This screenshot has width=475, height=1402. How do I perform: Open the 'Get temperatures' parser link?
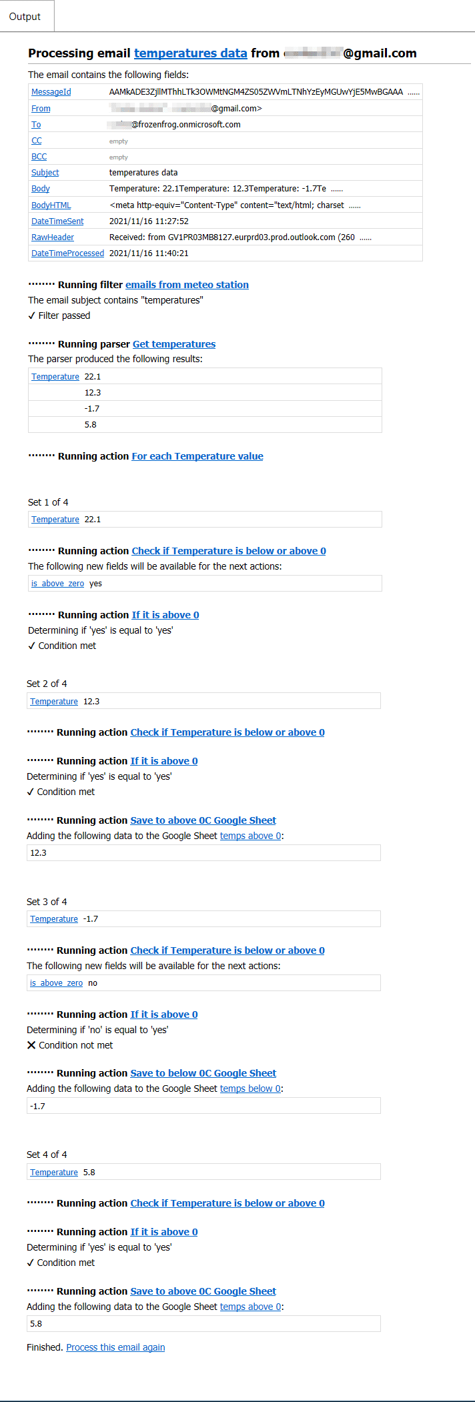173,343
